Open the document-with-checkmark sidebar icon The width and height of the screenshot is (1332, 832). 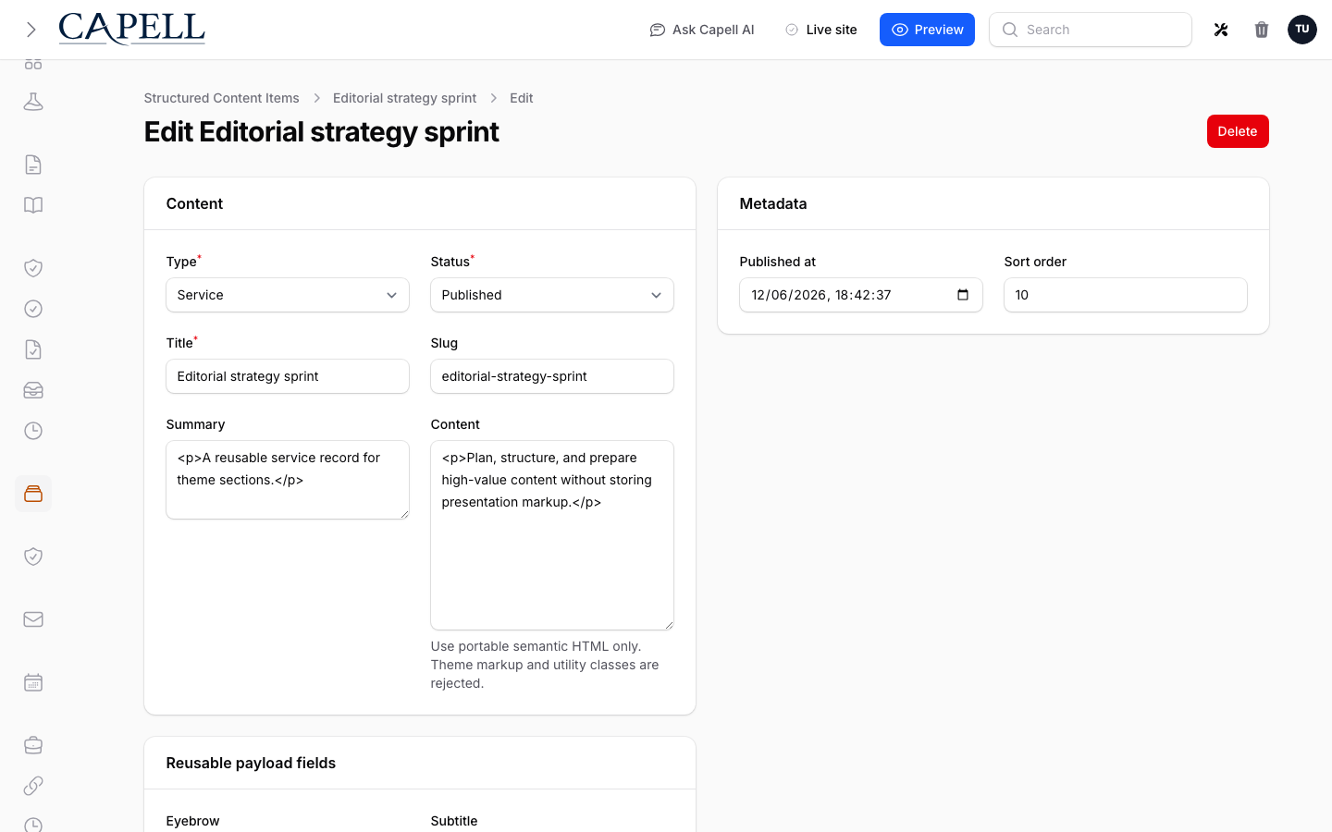(x=33, y=349)
